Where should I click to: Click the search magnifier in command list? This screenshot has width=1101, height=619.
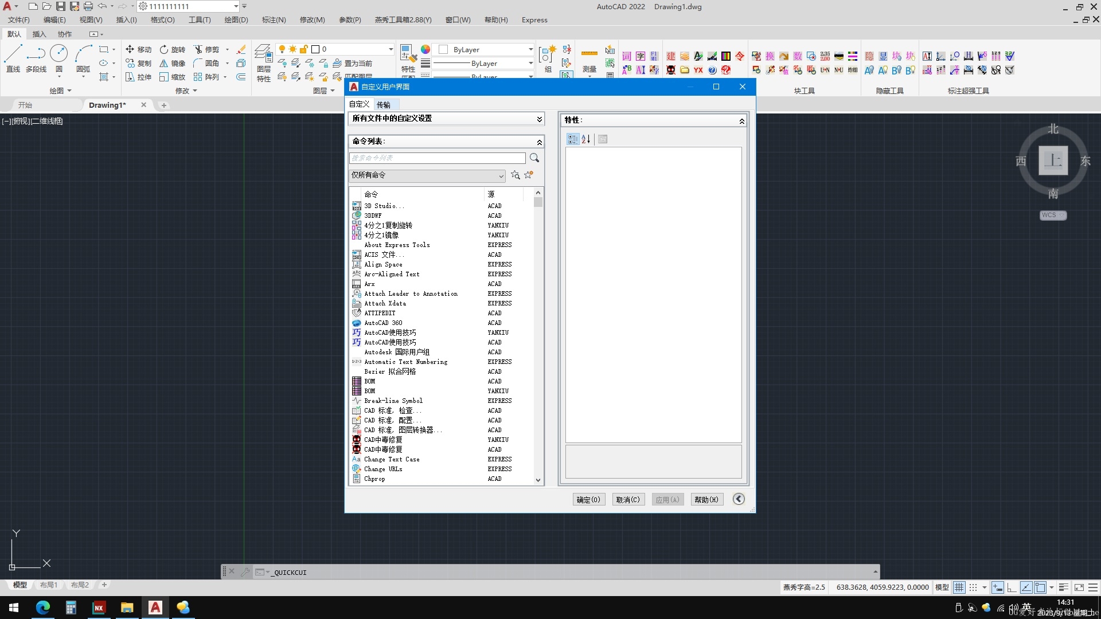[534, 158]
